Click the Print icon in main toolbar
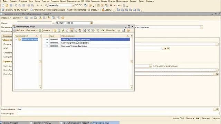Image resolution: width=221 pixels, height=124 pixels. [29, 6]
